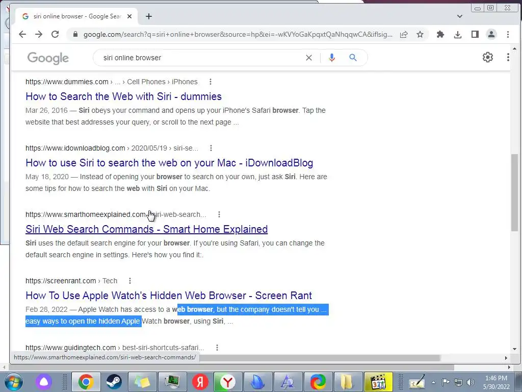Open the Action Center flag icon
Image resolution: width=522 pixels, height=392 pixels.
[446, 382]
